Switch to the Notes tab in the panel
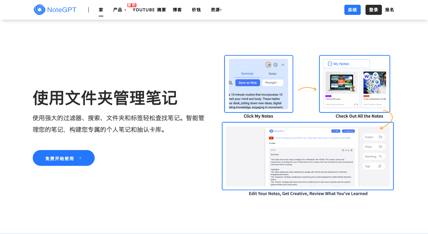Image resolution: width=428 pixels, height=234 pixels. click(x=272, y=74)
